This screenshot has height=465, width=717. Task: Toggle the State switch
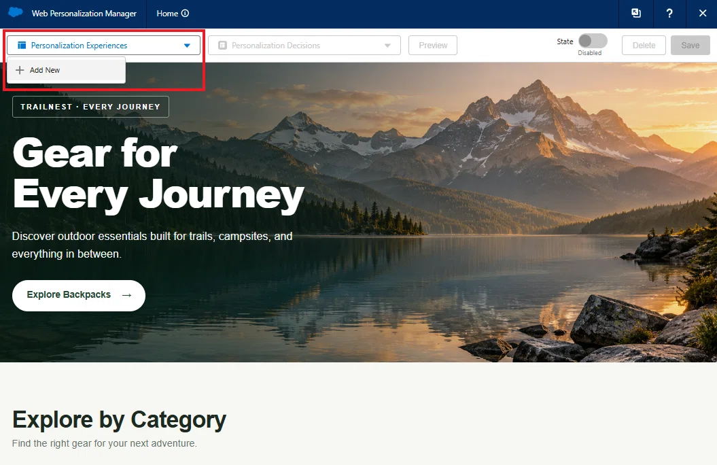[593, 41]
